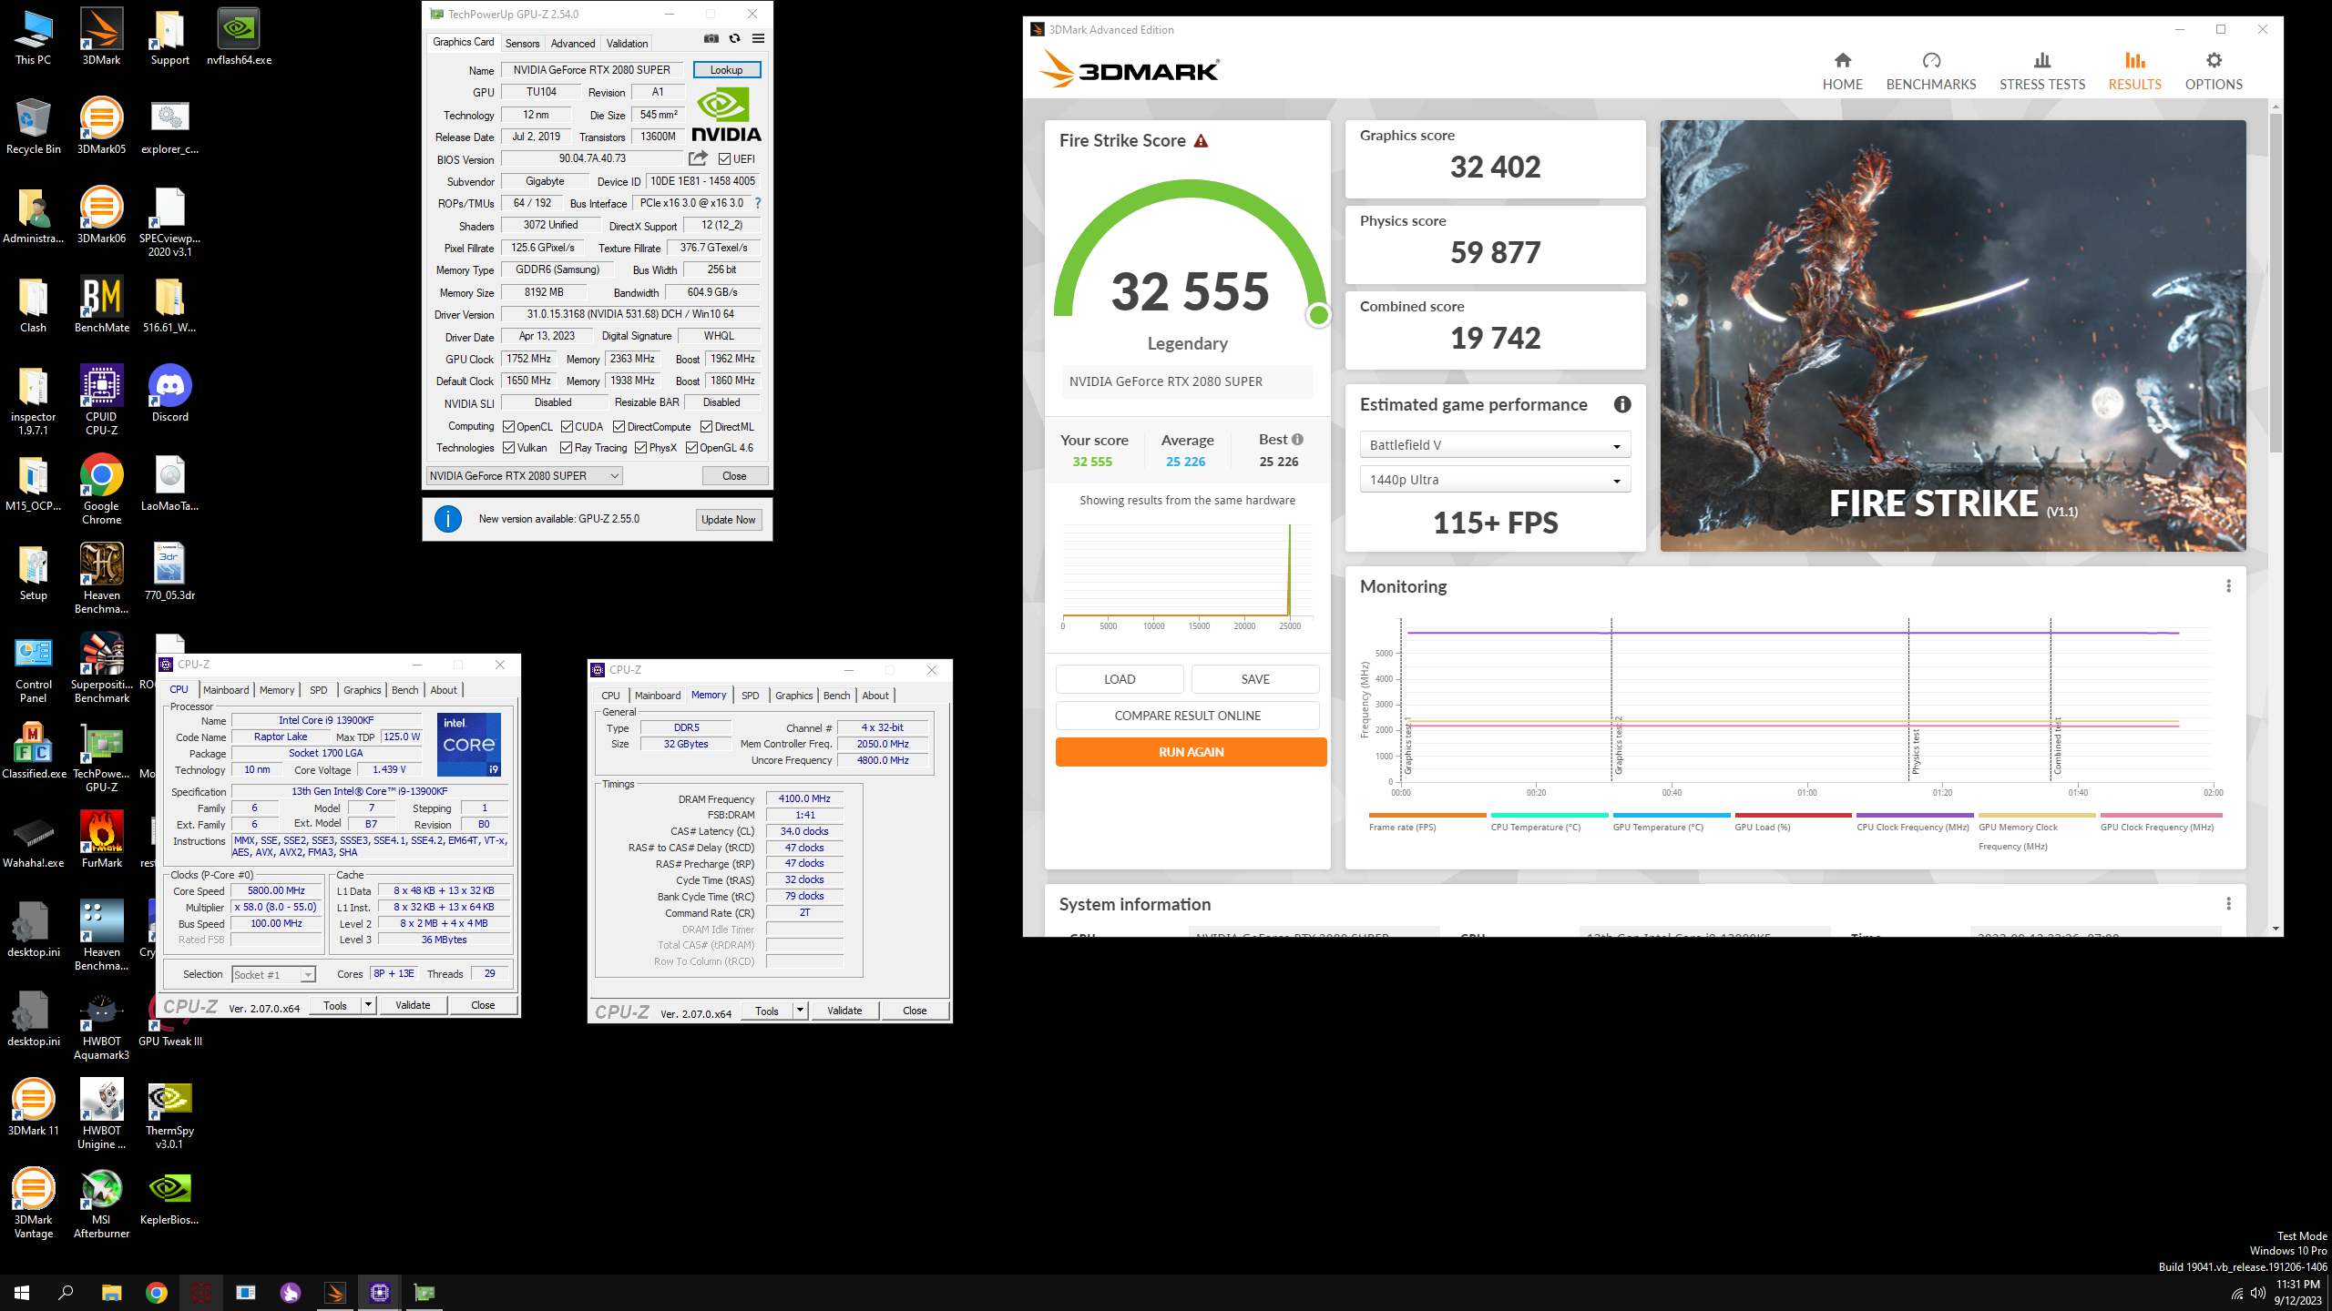This screenshot has height=1311, width=2332.
Task: Expand the Tools arrow in CPU-Z Memory window
Action: click(x=800, y=1011)
